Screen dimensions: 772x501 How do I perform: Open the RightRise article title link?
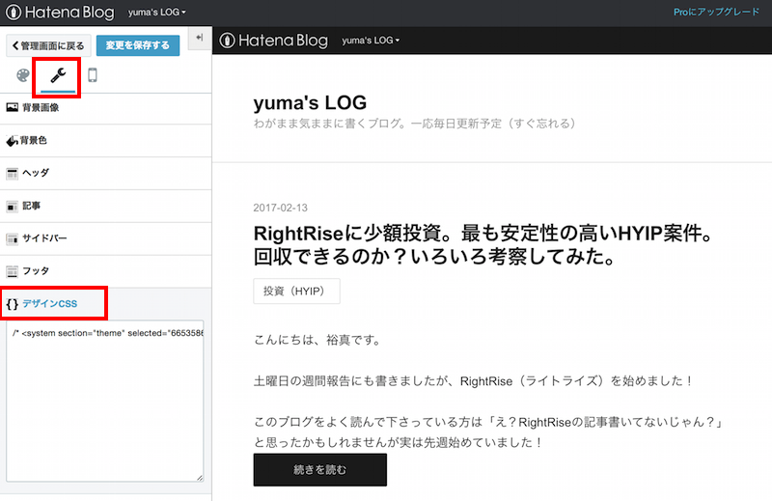(x=484, y=245)
